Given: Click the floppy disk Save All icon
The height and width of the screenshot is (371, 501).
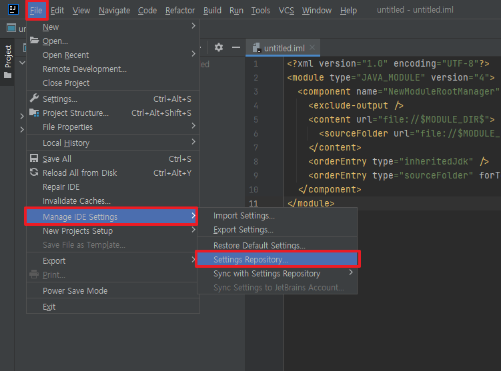Looking at the screenshot, I should coord(34,159).
